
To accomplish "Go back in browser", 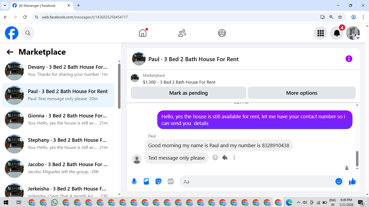I will click(x=6, y=17).
